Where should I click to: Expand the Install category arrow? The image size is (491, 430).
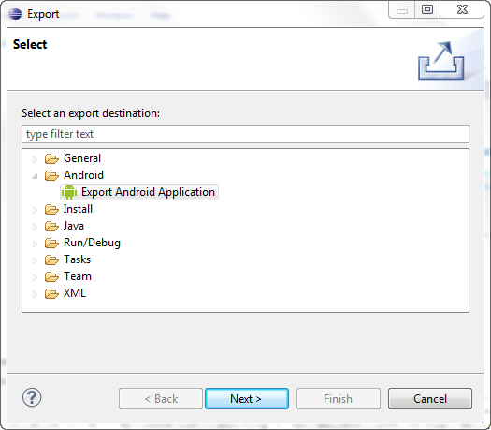click(x=35, y=210)
